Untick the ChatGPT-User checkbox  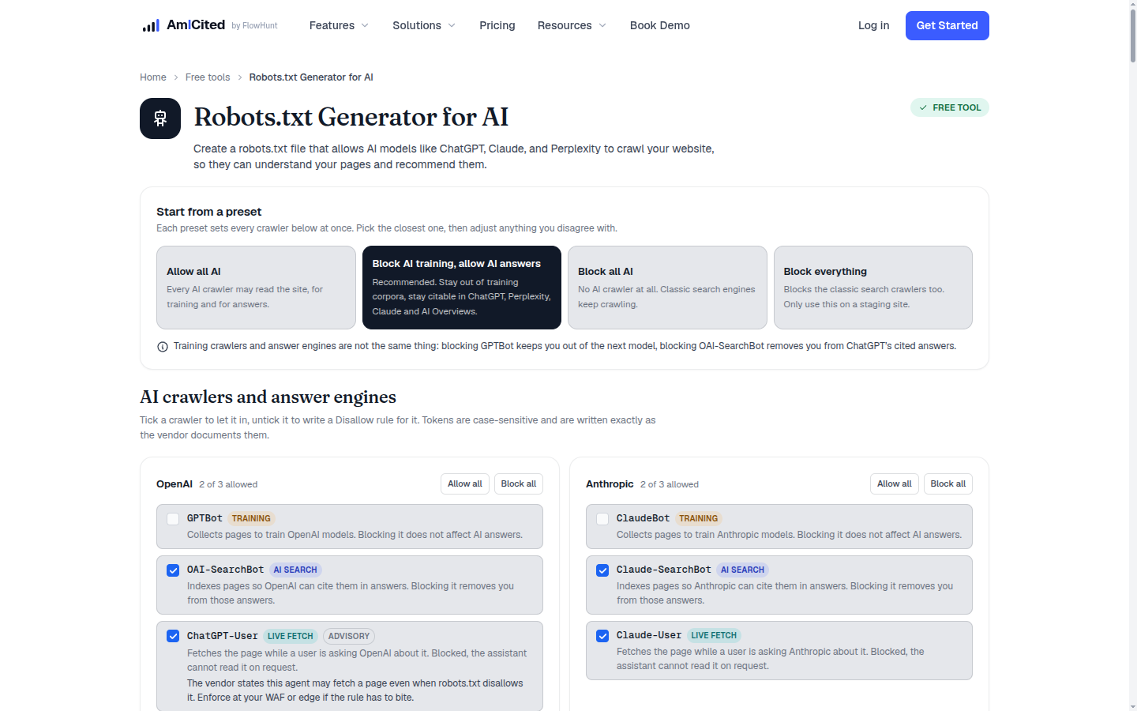click(173, 636)
